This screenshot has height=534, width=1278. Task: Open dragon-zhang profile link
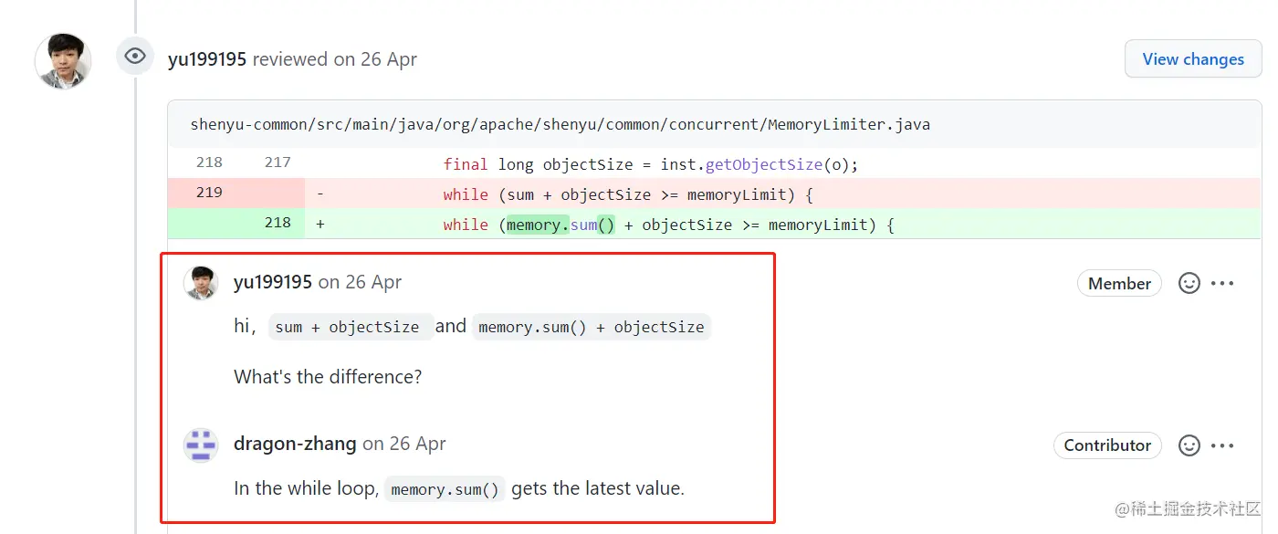point(295,444)
